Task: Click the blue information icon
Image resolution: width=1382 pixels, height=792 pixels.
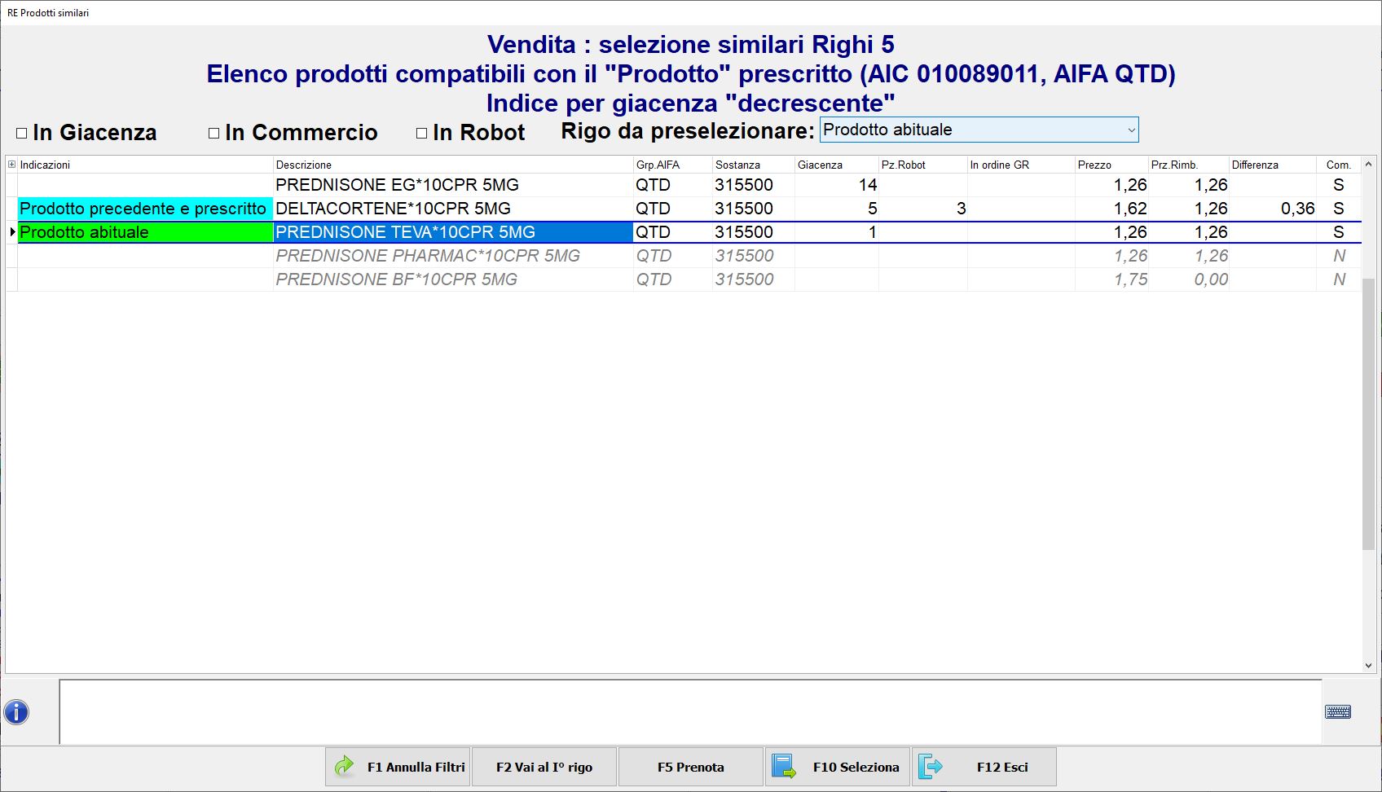Action: 16,712
